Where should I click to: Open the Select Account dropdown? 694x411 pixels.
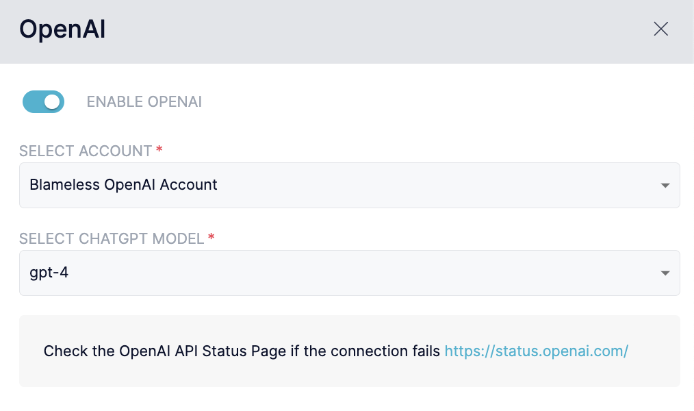[x=349, y=185]
